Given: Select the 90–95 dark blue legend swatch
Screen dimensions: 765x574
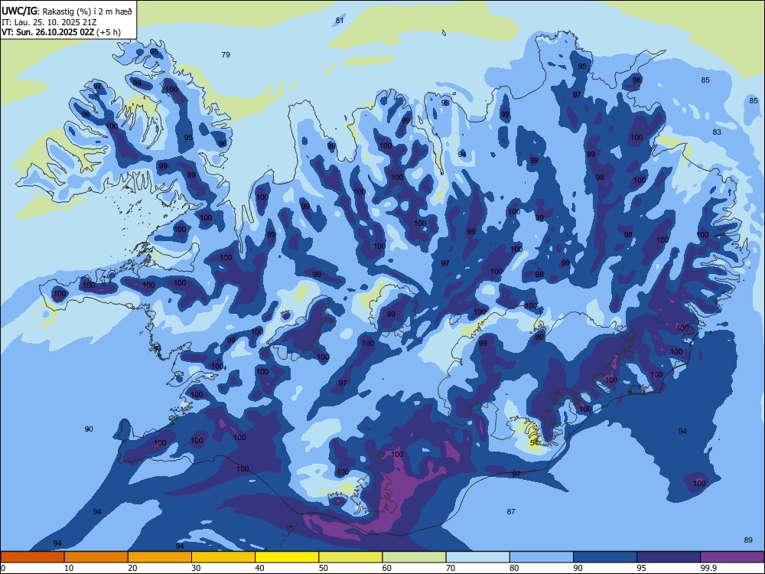Looking at the screenshot, I should (605, 557).
